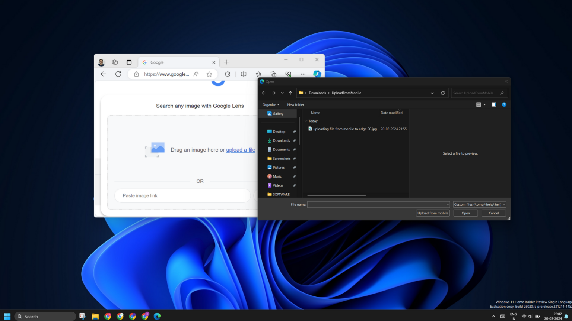Click the upload a file link
The image size is (572, 321).
pos(241,150)
